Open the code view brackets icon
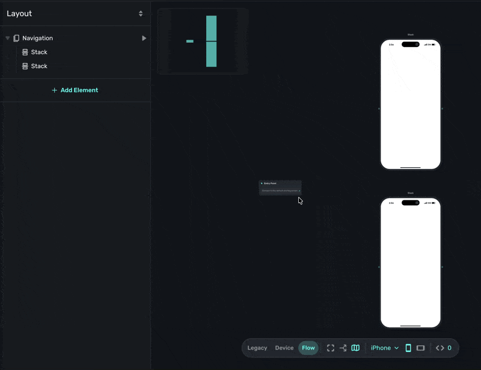Viewport: 481px width, 370px height. pos(440,348)
